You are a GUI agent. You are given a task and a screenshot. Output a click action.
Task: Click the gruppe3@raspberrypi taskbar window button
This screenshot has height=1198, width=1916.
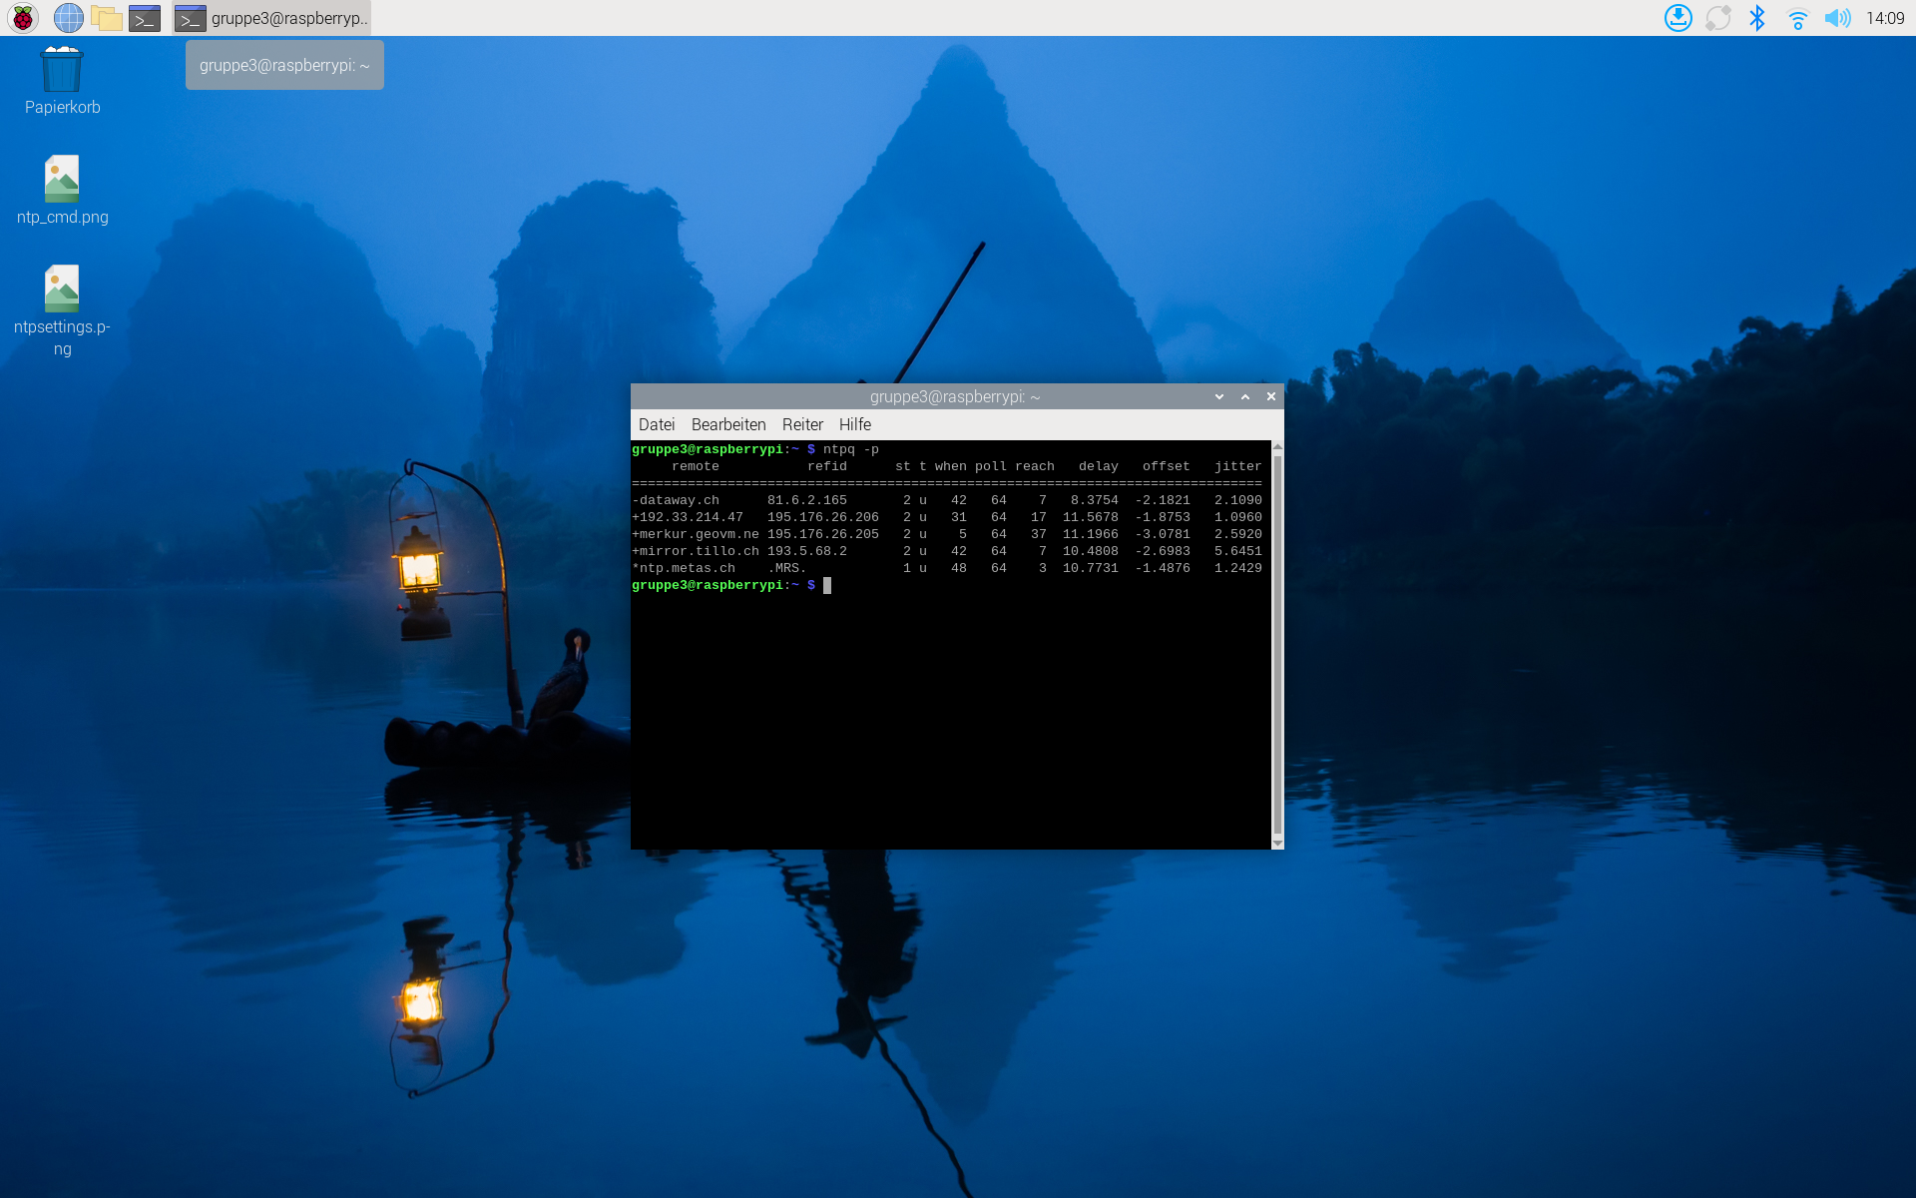click(271, 18)
